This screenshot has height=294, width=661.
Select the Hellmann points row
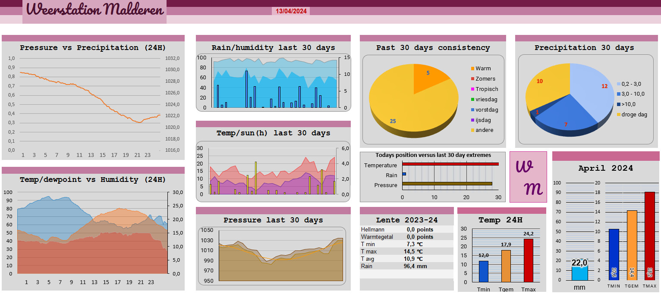tap(406, 229)
